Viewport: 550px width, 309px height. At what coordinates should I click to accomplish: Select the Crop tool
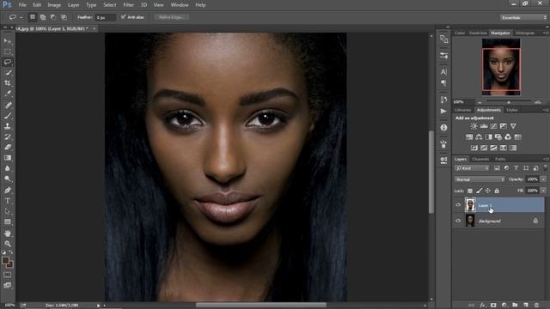(8, 83)
